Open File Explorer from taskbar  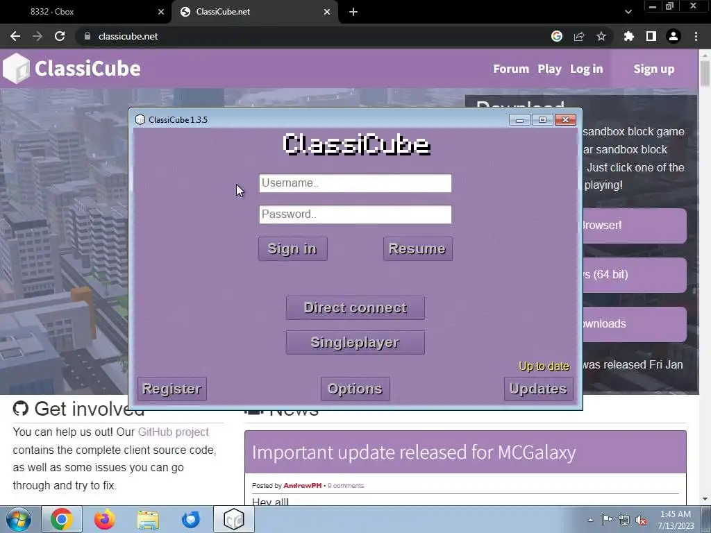point(148,519)
